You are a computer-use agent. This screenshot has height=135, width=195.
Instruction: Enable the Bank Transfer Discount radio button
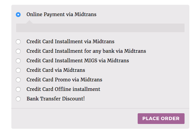pos(19,99)
